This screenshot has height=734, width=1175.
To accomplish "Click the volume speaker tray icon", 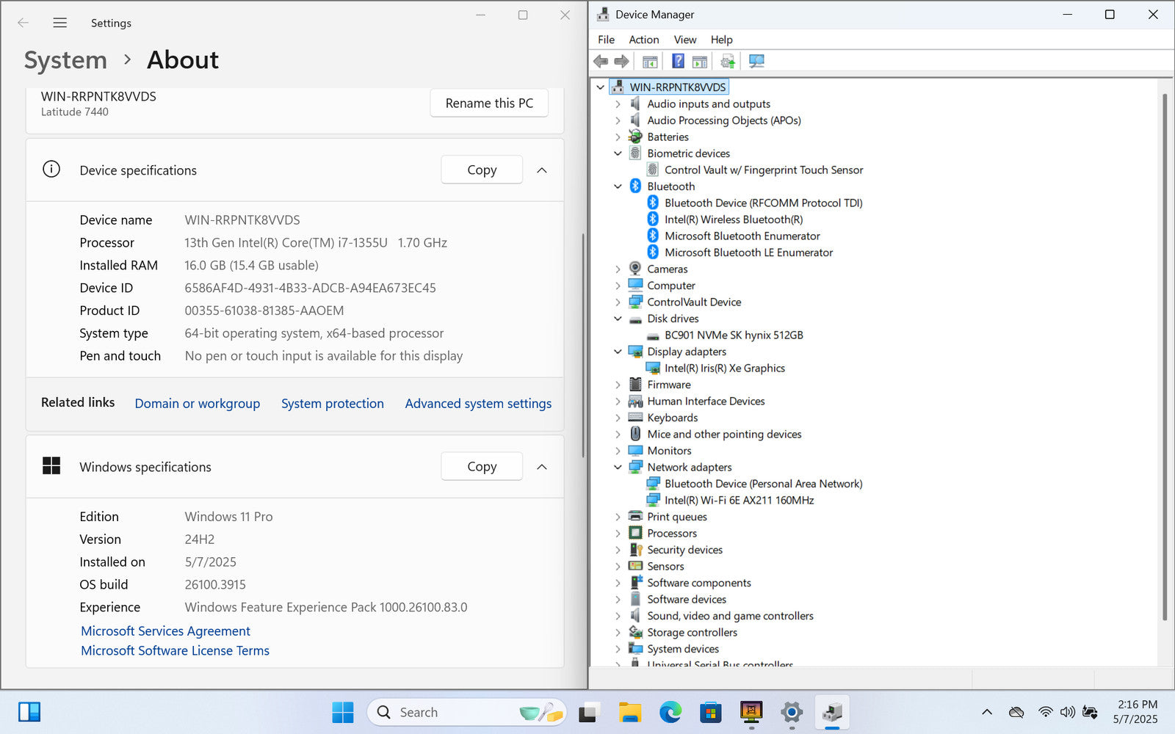I will click(1067, 712).
